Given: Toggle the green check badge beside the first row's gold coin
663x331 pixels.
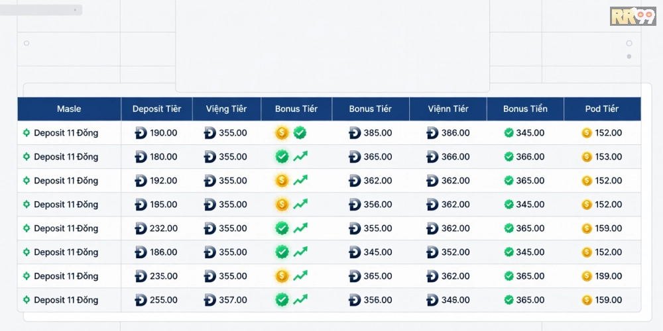Looking at the screenshot, I should click(x=300, y=133).
